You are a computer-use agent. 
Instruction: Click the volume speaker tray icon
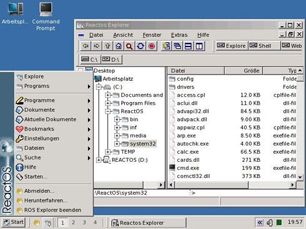click(x=270, y=223)
